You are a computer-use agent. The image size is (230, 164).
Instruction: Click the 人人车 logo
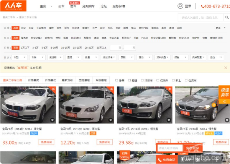click(x=13, y=6)
